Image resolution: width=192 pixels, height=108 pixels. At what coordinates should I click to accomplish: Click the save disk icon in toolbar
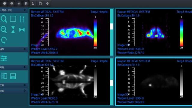click(40, 3)
